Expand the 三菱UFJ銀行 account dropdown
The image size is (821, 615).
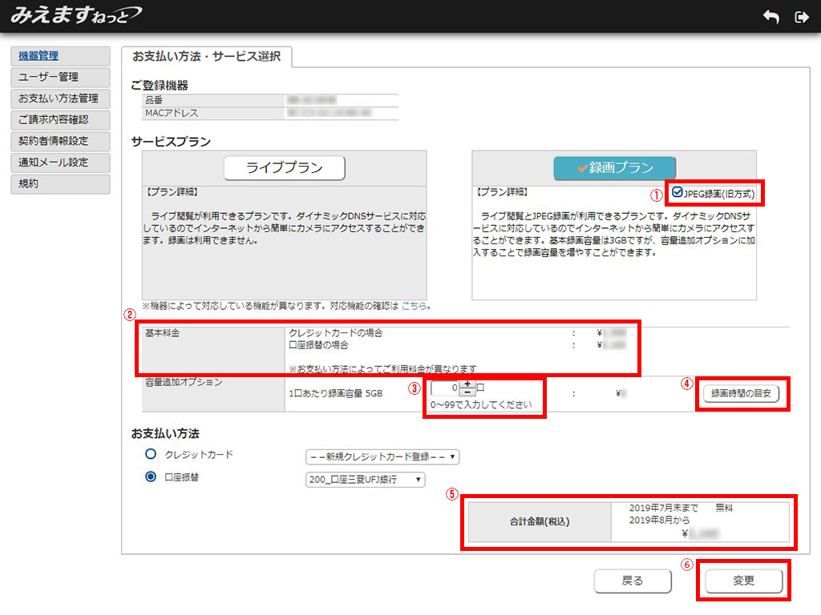click(365, 480)
